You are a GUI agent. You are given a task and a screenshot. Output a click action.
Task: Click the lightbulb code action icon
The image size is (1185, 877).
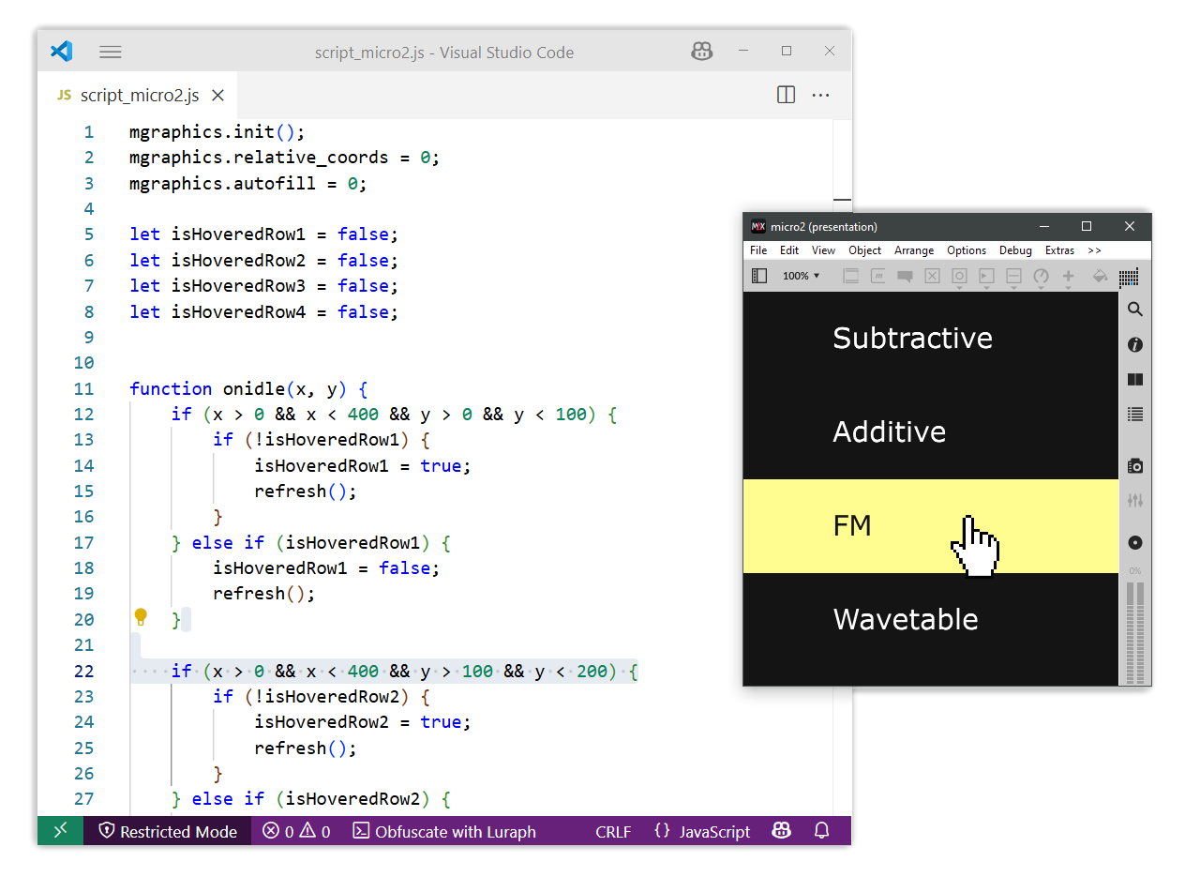tap(141, 617)
